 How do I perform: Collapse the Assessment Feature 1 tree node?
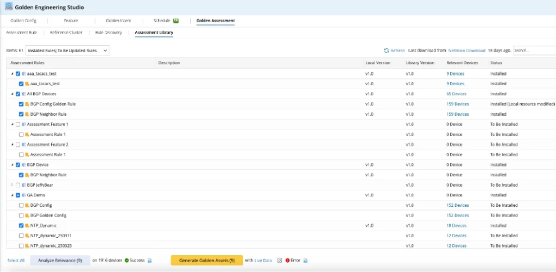click(x=12, y=124)
